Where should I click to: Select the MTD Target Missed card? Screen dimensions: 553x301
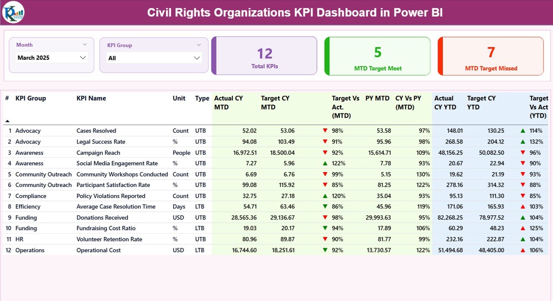click(490, 56)
